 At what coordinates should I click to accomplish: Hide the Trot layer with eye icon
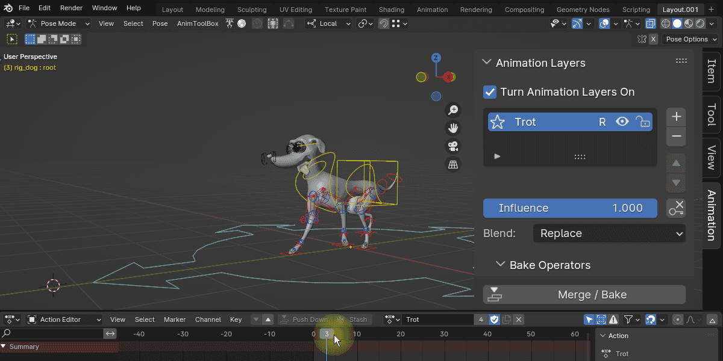tap(622, 122)
